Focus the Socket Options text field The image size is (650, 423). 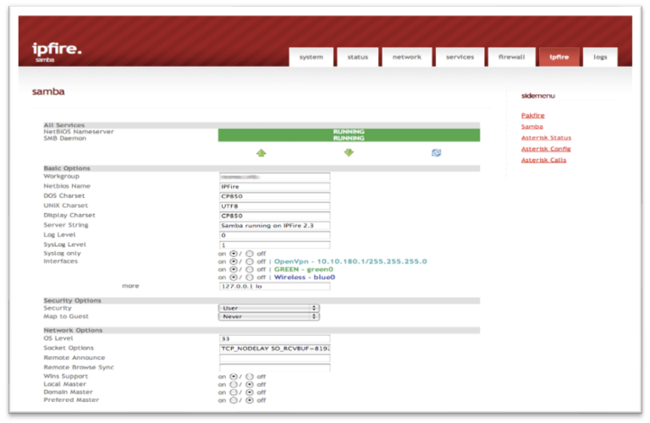274,348
